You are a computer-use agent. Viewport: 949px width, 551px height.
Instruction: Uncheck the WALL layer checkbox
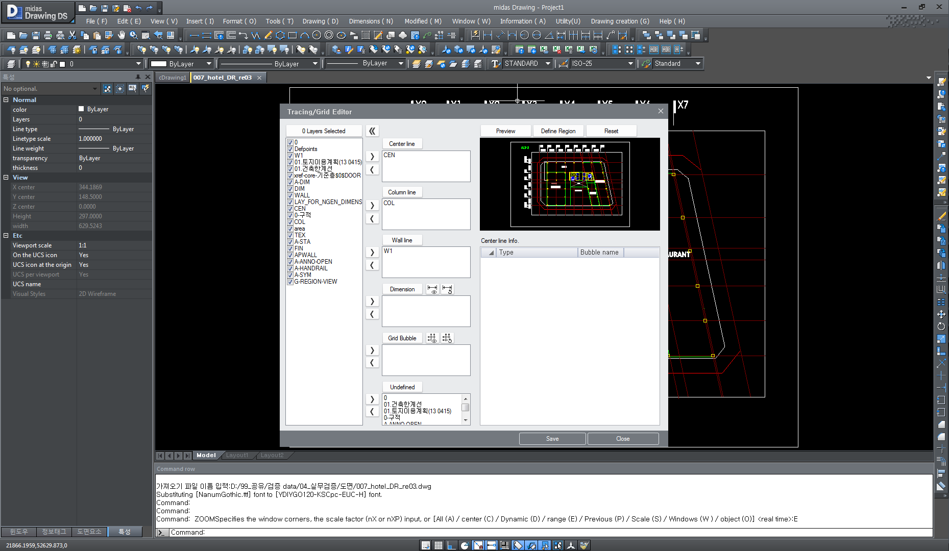(x=290, y=195)
